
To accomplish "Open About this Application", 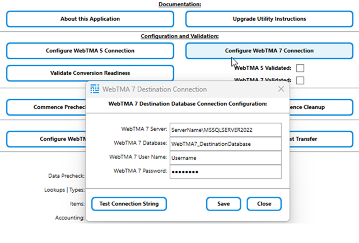I will [90, 19].
